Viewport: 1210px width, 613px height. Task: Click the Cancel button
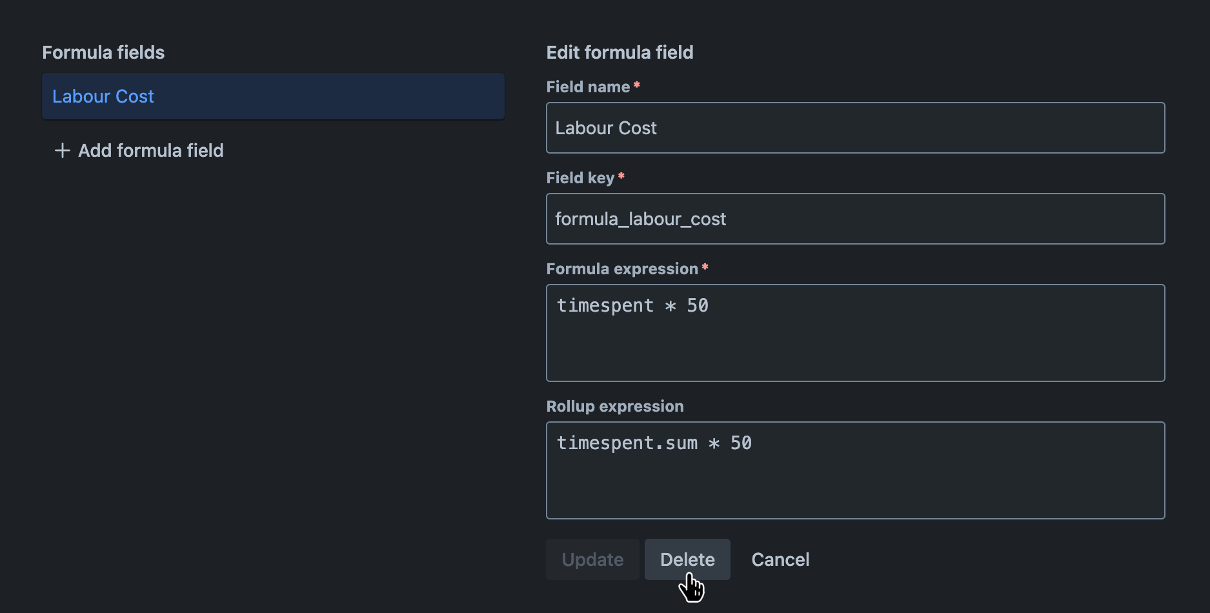780,559
